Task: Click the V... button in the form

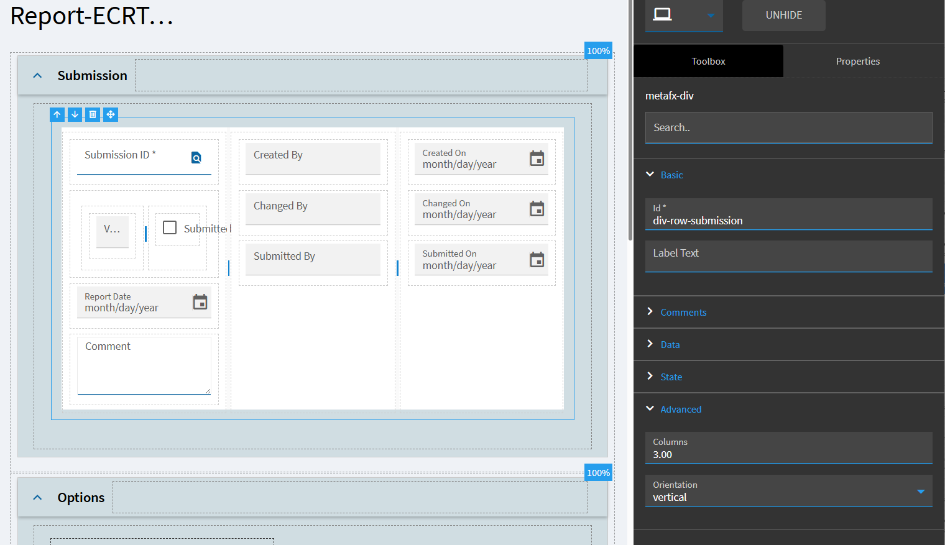Action: (x=113, y=231)
